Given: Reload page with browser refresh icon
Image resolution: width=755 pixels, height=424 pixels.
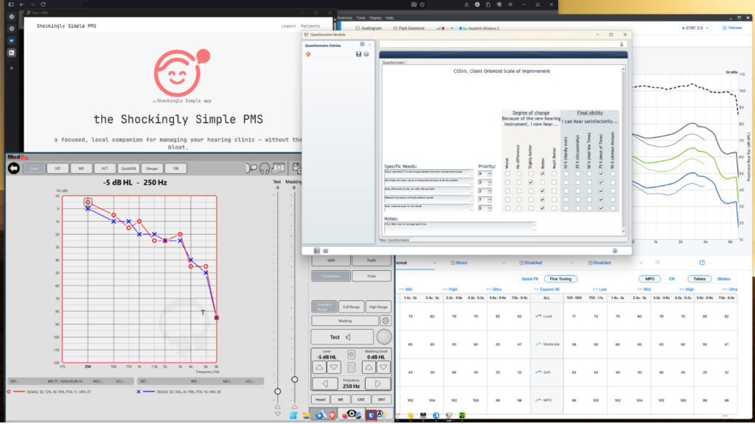Looking at the screenshot, I should pos(43,4).
